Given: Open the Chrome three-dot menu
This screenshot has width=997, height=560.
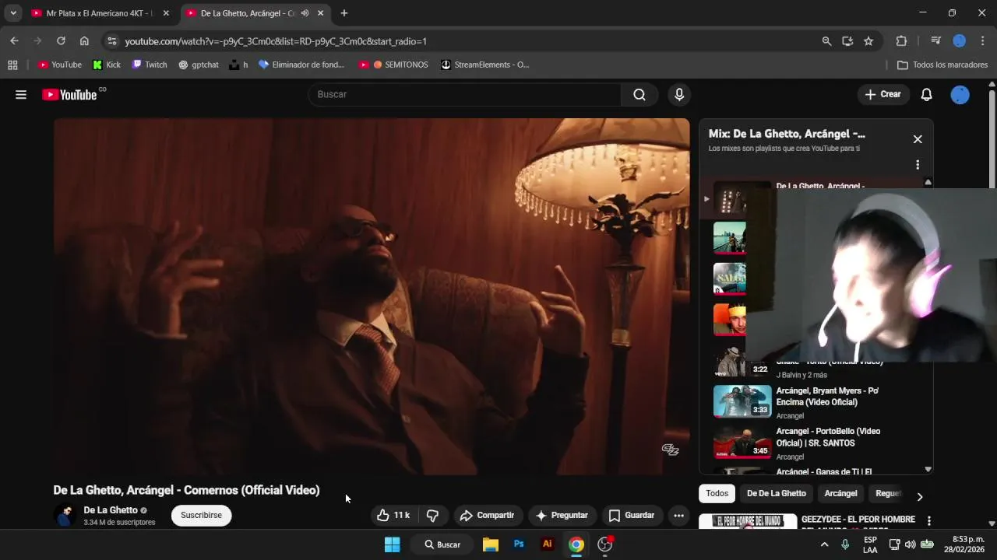Looking at the screenshot, I should [983, 41].
